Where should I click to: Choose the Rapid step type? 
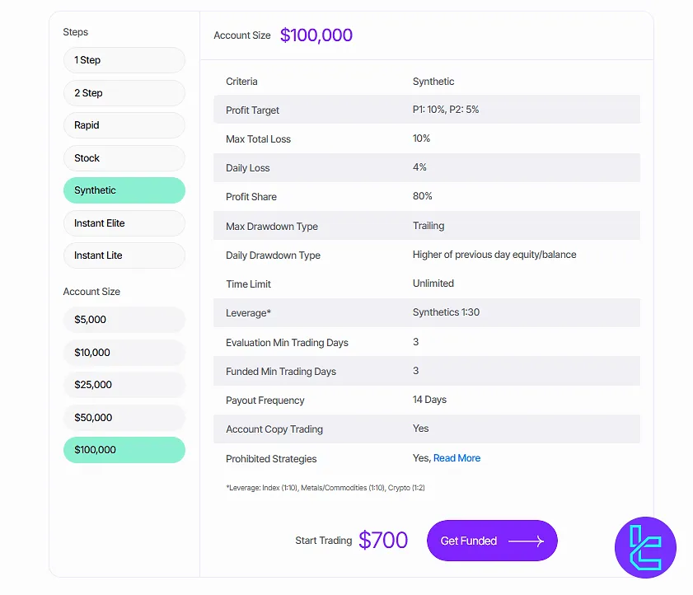(x=124, y=125)
